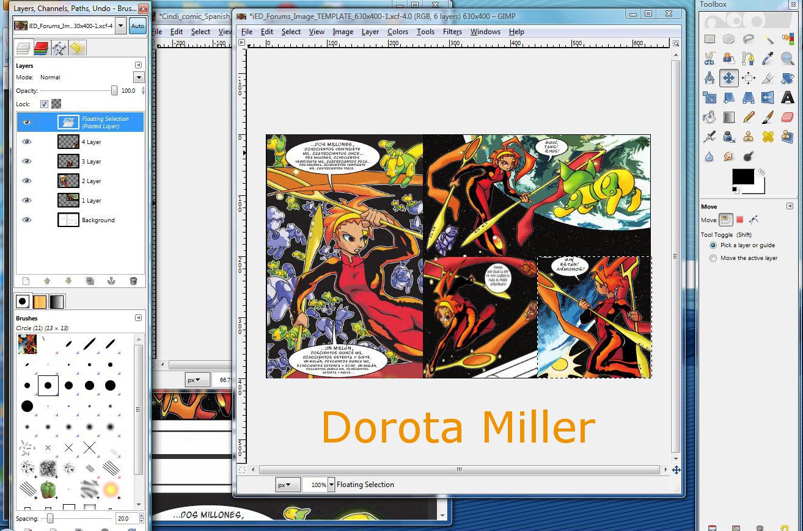The width and height of the screenshot is (803, 531).
Task: Select the Circle (11) brush thumbnail
Action: click(x=48, y=385)
